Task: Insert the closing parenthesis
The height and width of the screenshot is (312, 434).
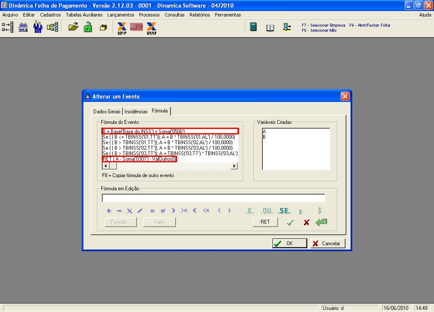Action: 229,211
